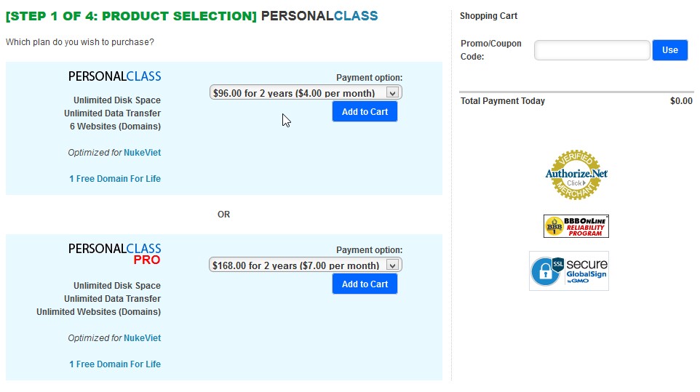Open the NukeViet link under PersonalClass PRO

(142, 338)
